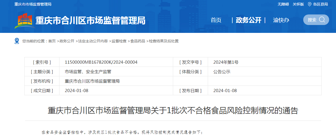Click the paragraph starting 在食品安全监督抽检中

pyautogui.click(x=122, y=132)
